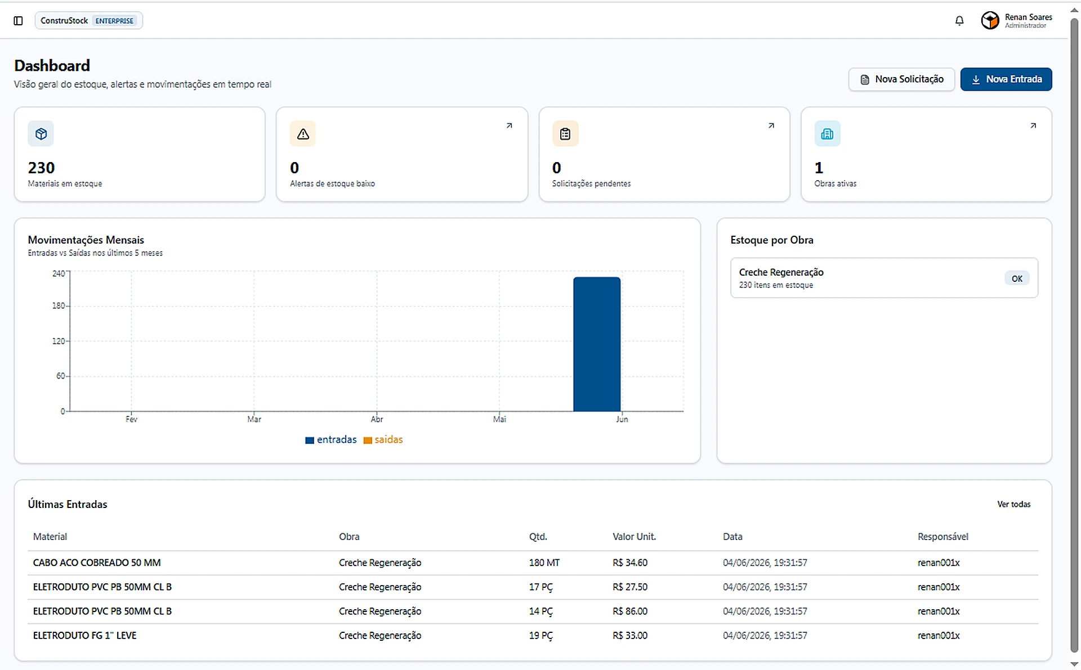Click 230 Materiais em estoque card

tap(140, 154)
